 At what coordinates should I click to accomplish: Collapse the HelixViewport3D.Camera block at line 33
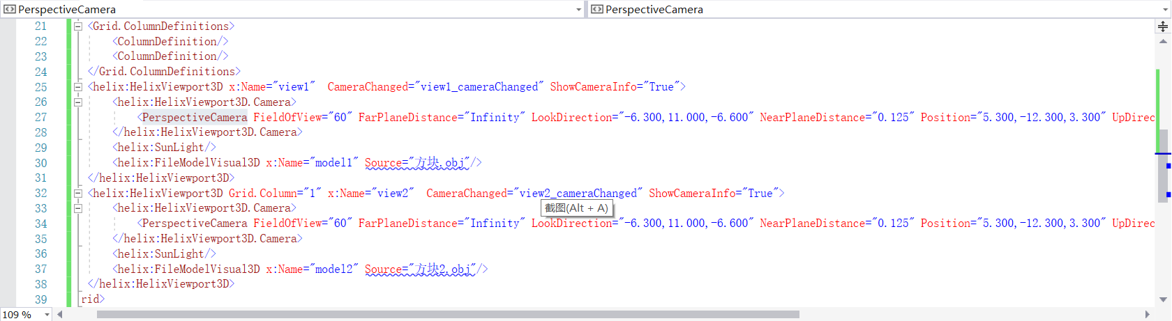(x=78, y=208)
